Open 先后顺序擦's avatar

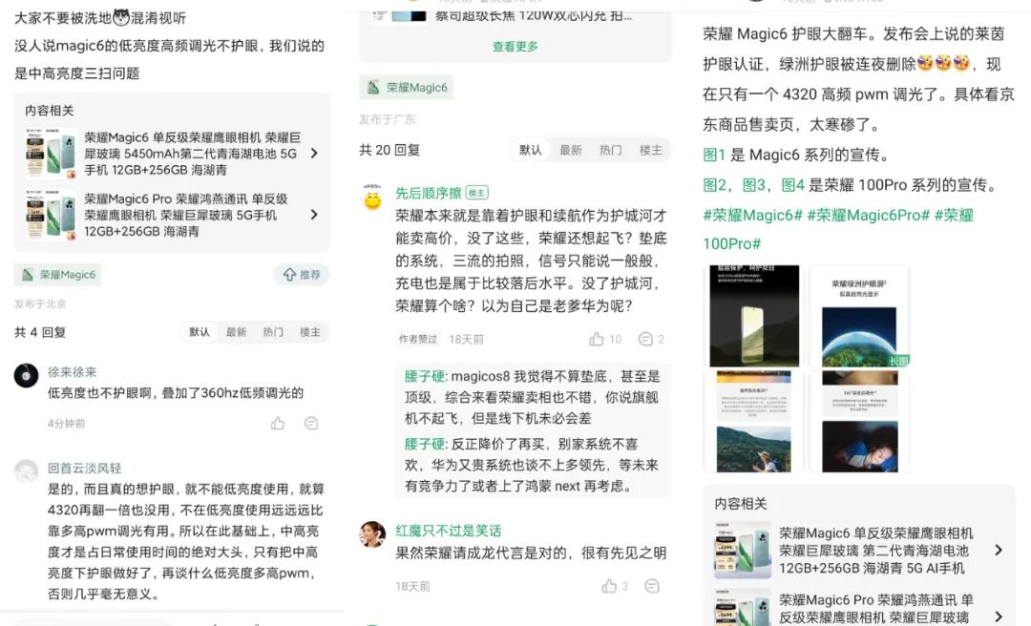(373, 198)
